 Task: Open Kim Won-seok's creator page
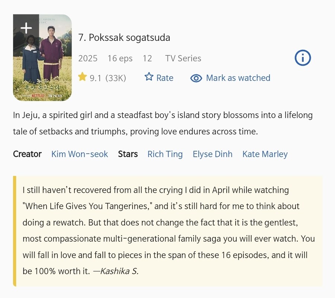(x=79, y=154)
